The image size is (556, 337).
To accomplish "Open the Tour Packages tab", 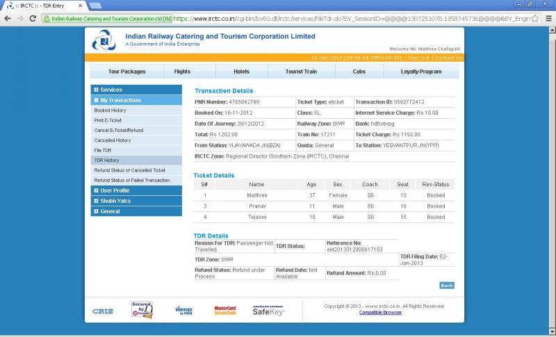I will [127, 72].
